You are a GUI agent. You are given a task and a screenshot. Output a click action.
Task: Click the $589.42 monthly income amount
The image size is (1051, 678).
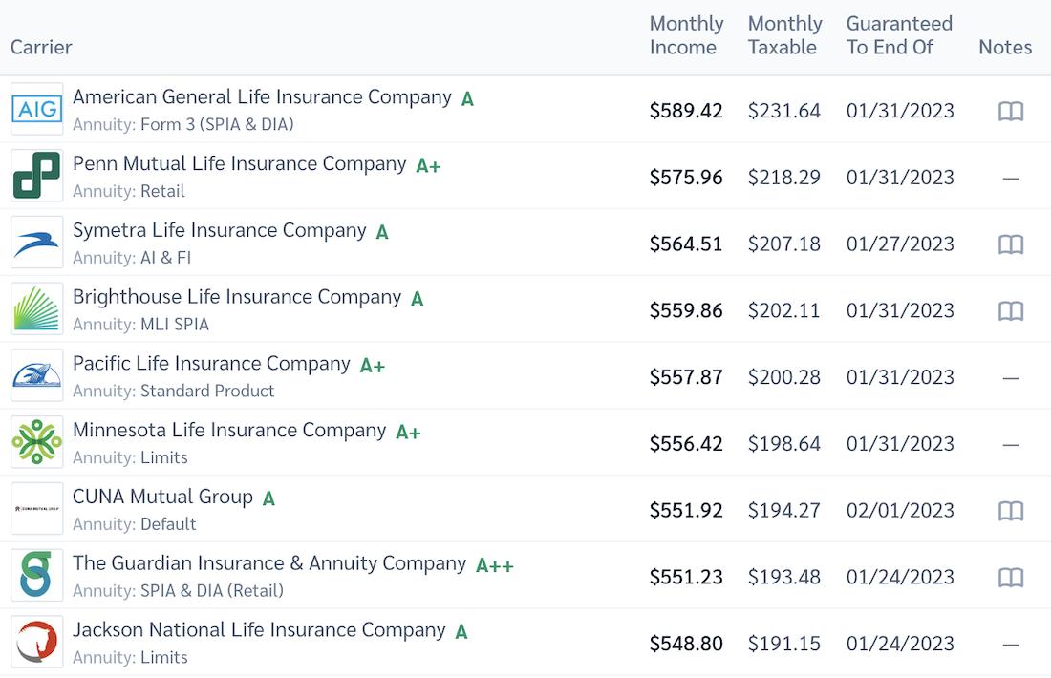pyautogui.click(x=686, y=111)
